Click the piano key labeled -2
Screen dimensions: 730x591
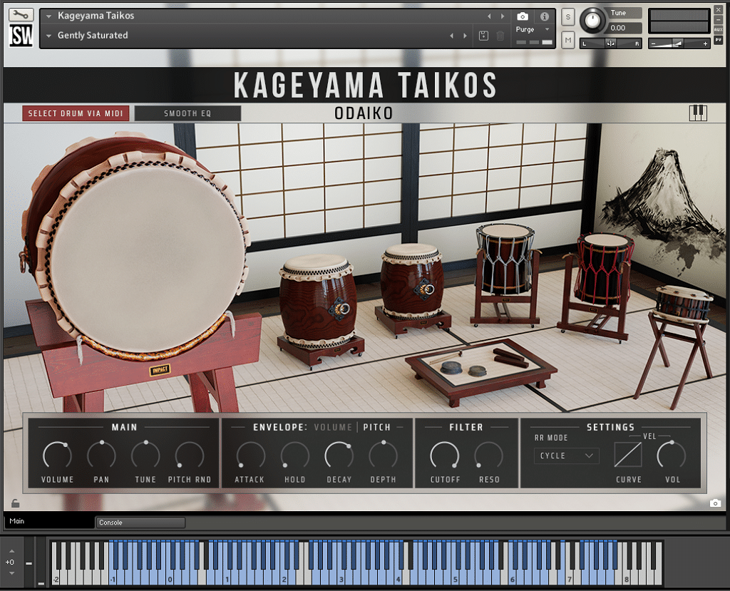pyautogui.click(x=56, y=579)
